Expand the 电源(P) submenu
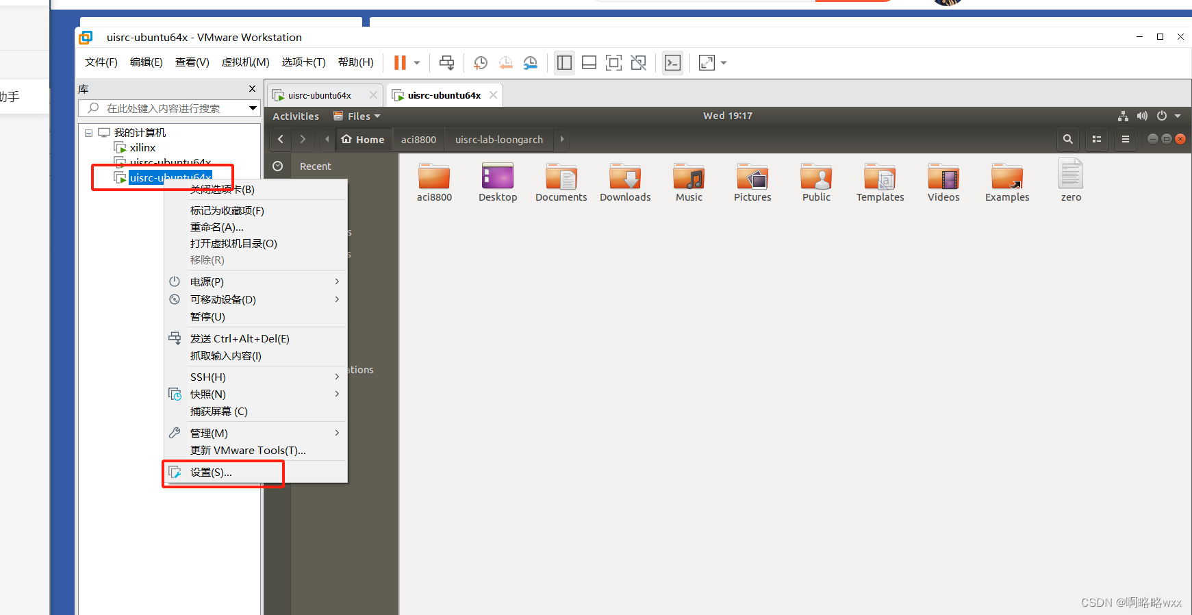Image resolution: width=1192 pixels, height=615 pixels. [x=256, y=282]
